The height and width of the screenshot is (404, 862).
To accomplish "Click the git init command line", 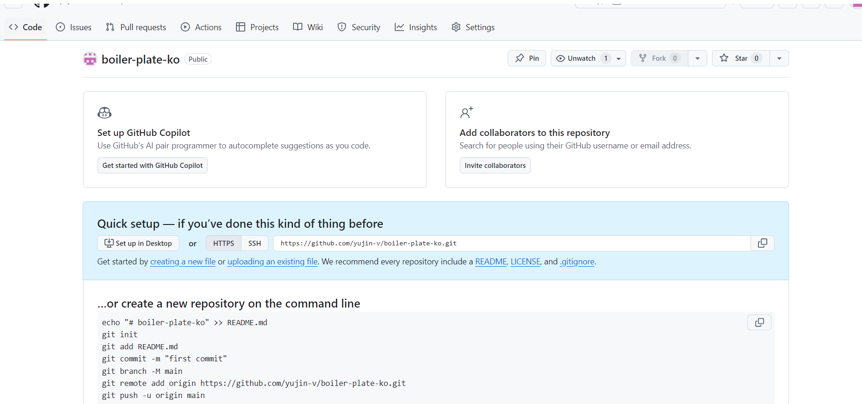I will [x=120, y=334].
